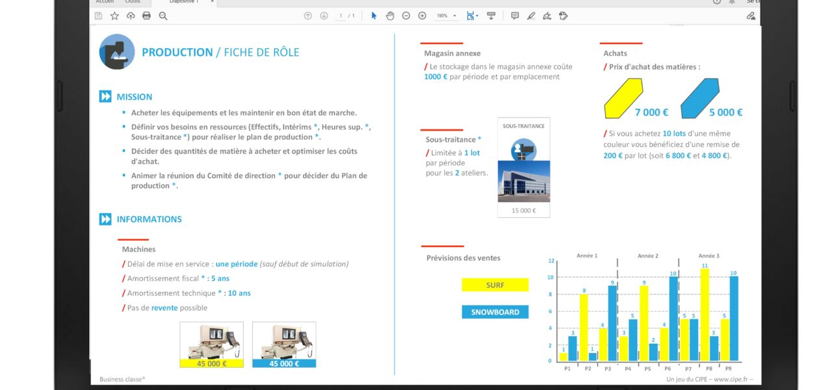Go to the next page with the down arrow

coord(324,16)
